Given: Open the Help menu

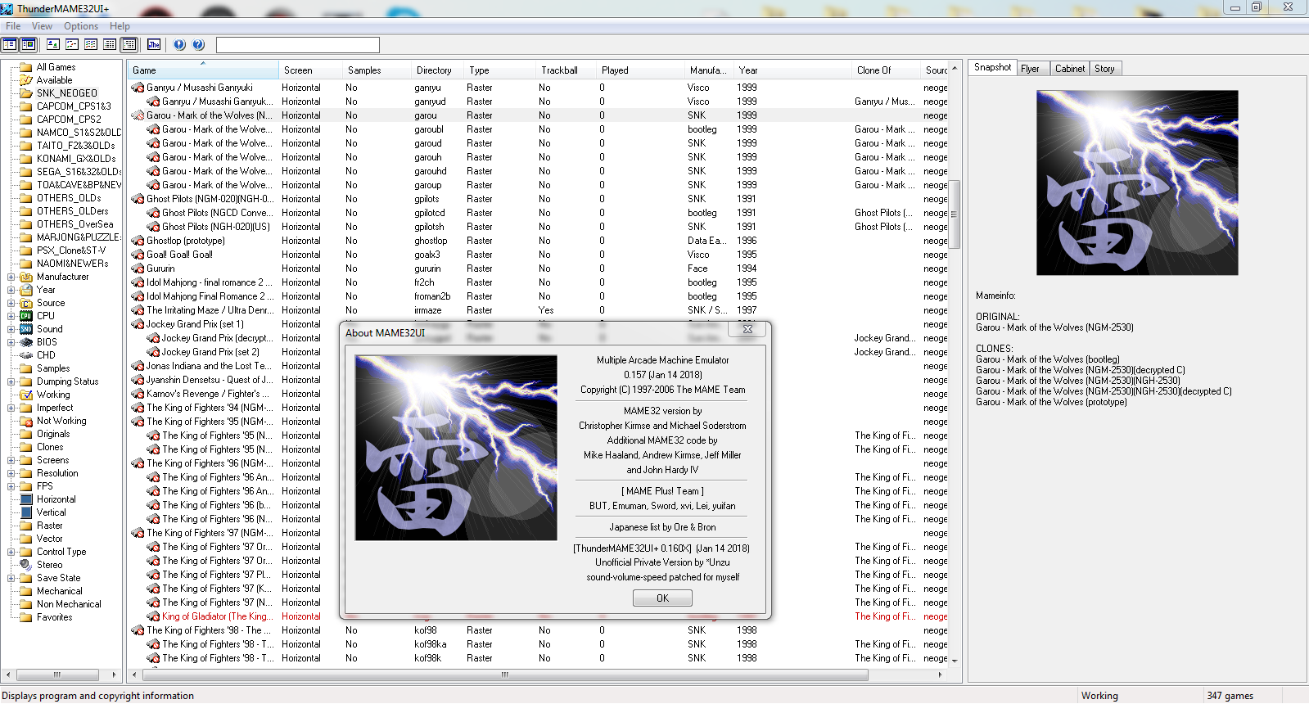Looking at the screenshot, I should tap(120, 26).
